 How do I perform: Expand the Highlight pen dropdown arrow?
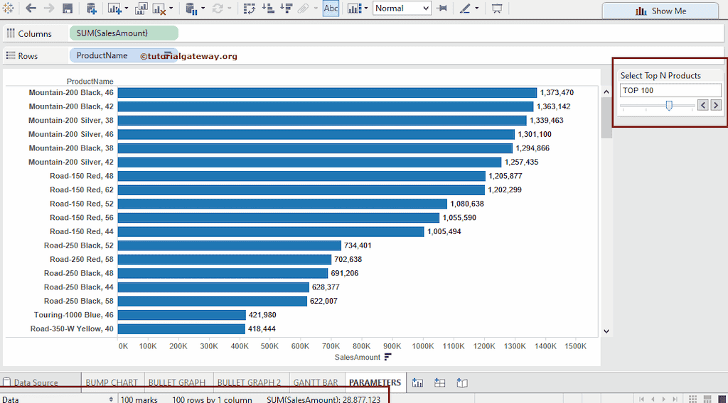point(477,9)
